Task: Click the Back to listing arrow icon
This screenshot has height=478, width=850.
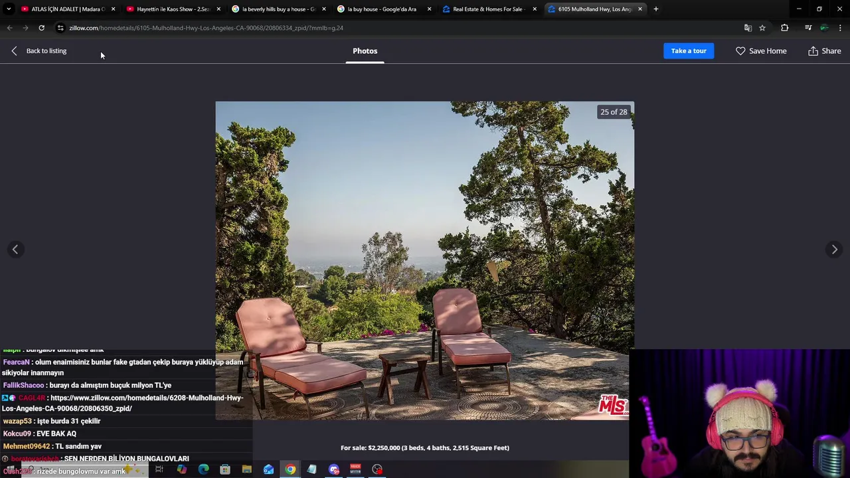Action: click(14, 50)
